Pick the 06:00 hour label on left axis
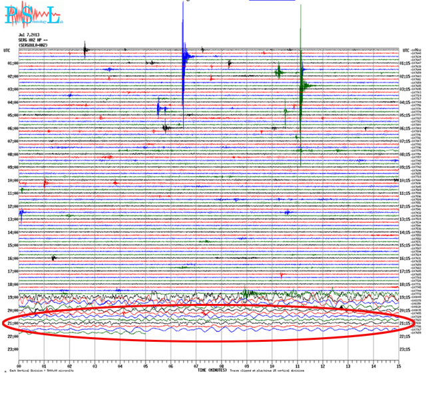 [x=11, y=128]
